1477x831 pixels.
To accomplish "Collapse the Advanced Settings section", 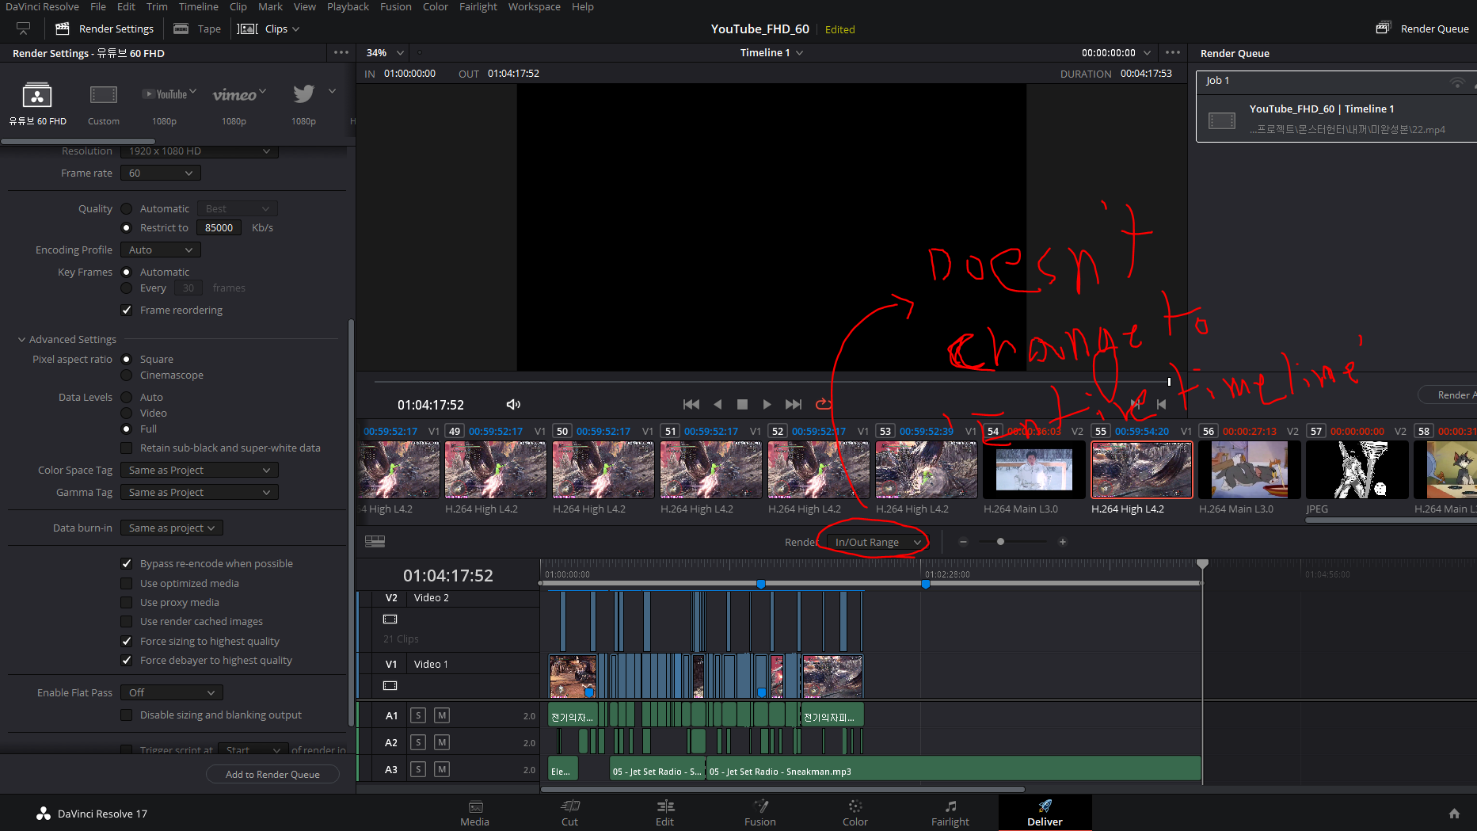I will 21,339.
